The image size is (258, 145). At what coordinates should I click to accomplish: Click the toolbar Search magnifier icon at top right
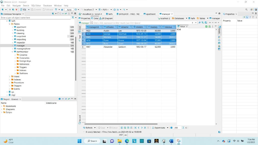tap(246, 10)
